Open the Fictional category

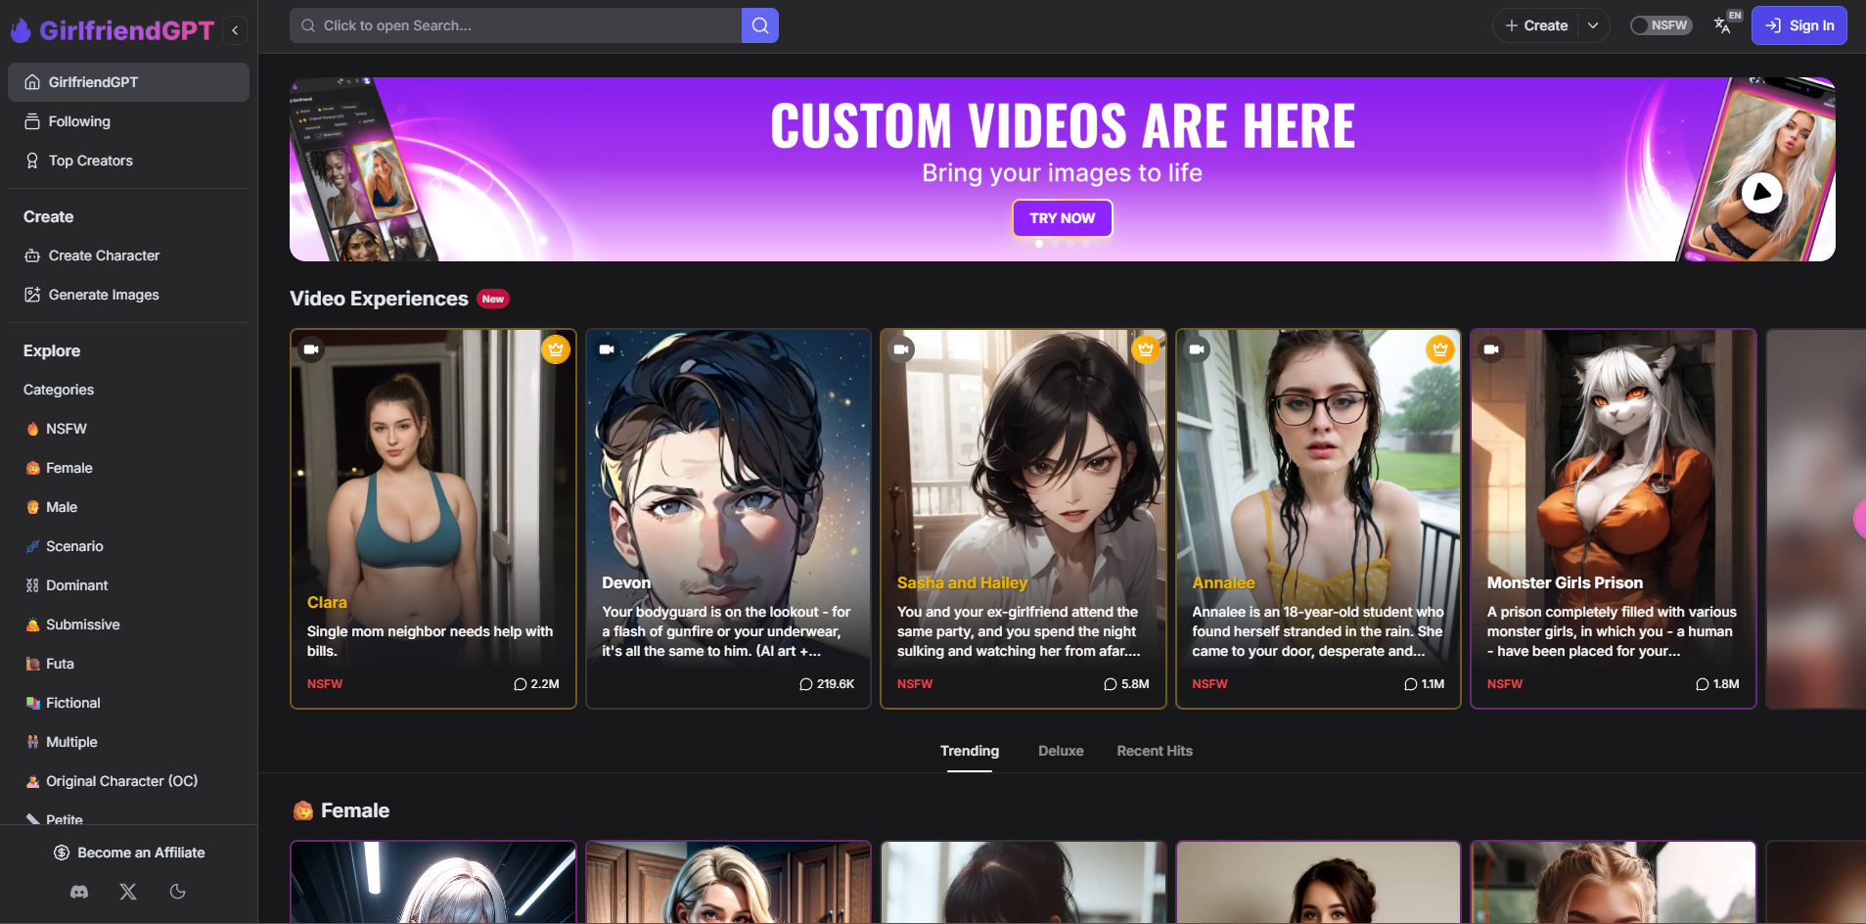tap(128, 703)
